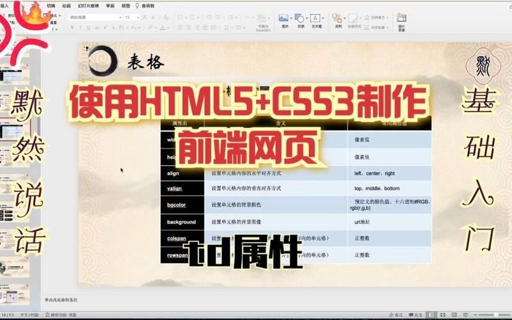Justify text in paragraph group
The width and height of the screenshot is (512, 320).
[205, 28]
